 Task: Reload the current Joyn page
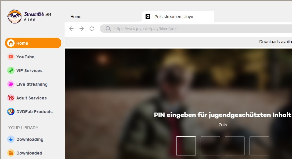tap(92, 29)
